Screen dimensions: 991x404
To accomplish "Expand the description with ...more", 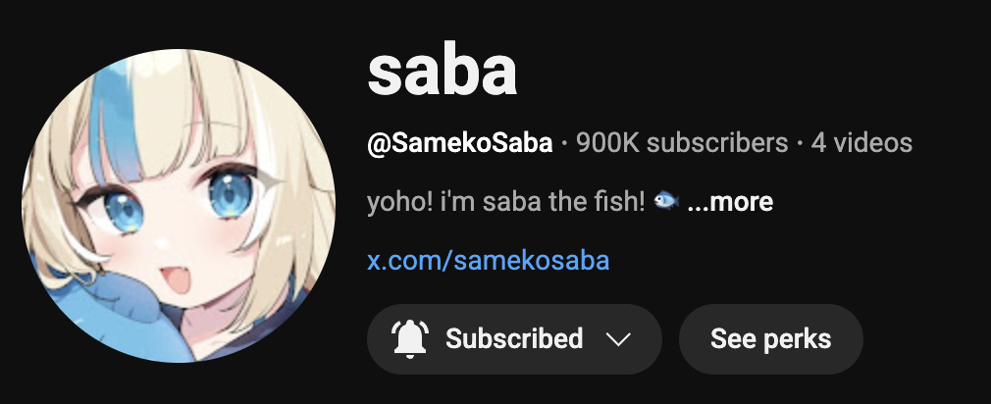I will [730, 202].
